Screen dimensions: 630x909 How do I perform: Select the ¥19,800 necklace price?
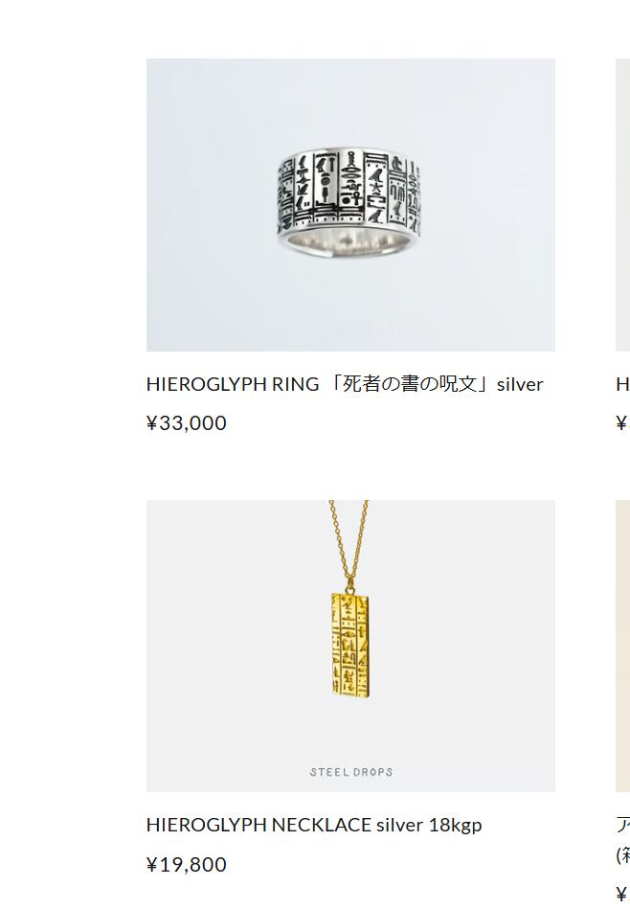pos(186,864)
